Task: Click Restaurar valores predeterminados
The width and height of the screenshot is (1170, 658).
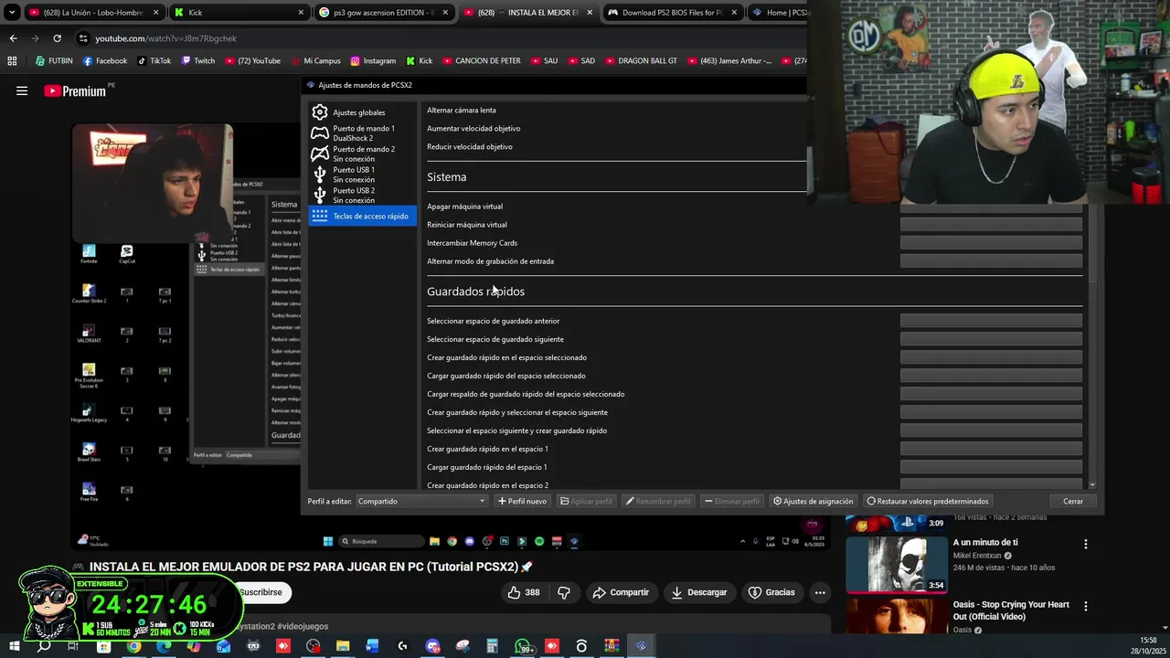Action: point(928,501)
